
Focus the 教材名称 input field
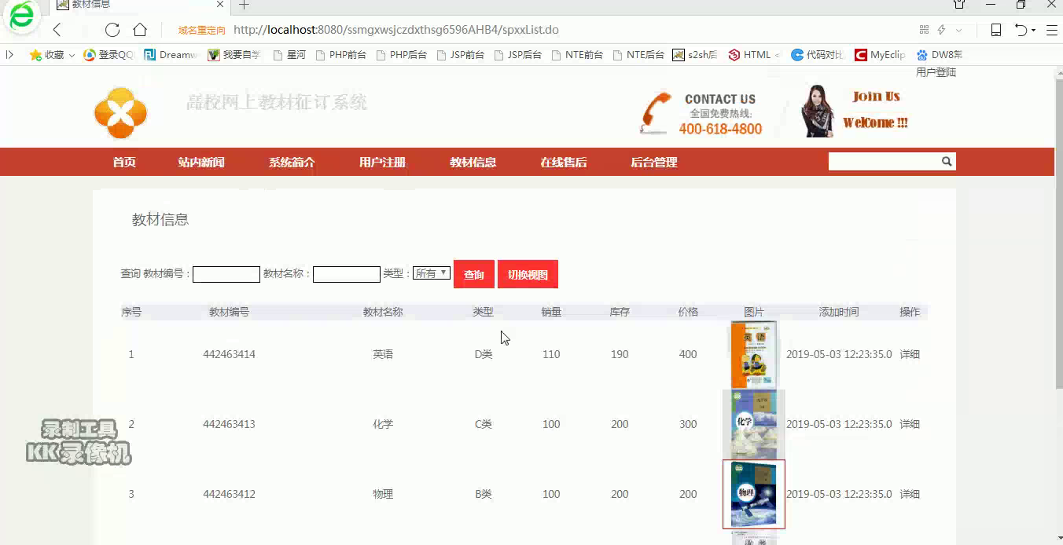pyautogui.click(x=347, y=274)
